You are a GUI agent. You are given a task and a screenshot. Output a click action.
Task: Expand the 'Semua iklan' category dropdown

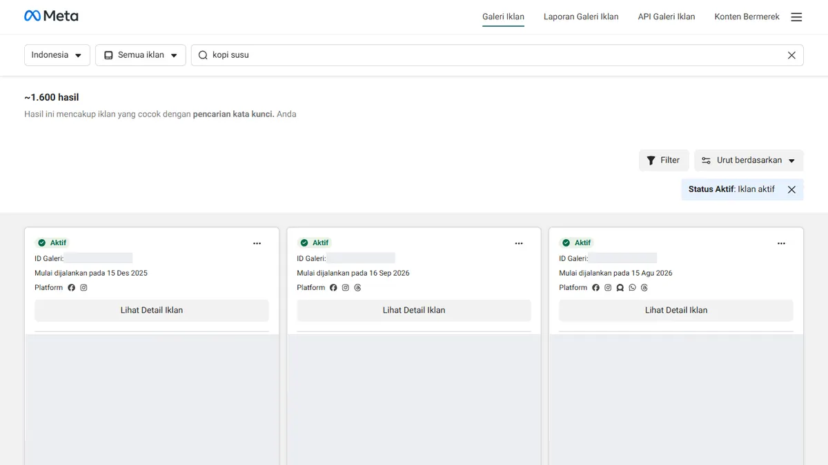tap(141, 55)
